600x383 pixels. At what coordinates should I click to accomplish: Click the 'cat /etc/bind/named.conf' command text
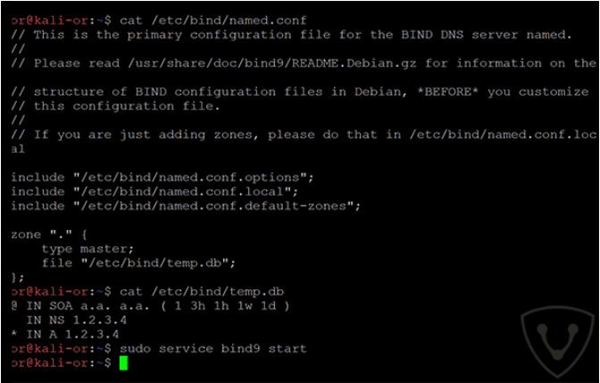tap(213, 21)
